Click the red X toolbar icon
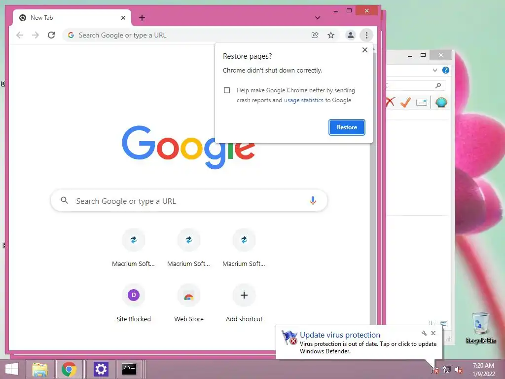505x379 pixels. click(390, 103)
